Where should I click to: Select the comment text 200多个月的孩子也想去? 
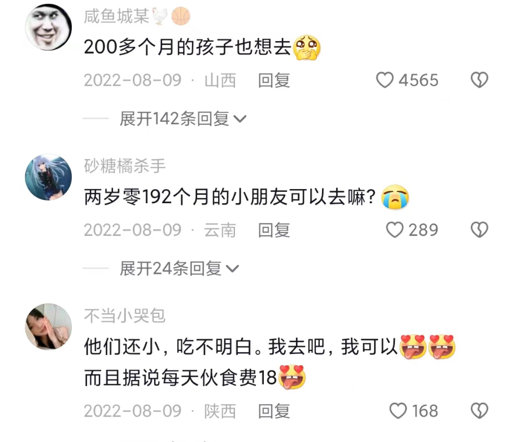click(188, 47)
